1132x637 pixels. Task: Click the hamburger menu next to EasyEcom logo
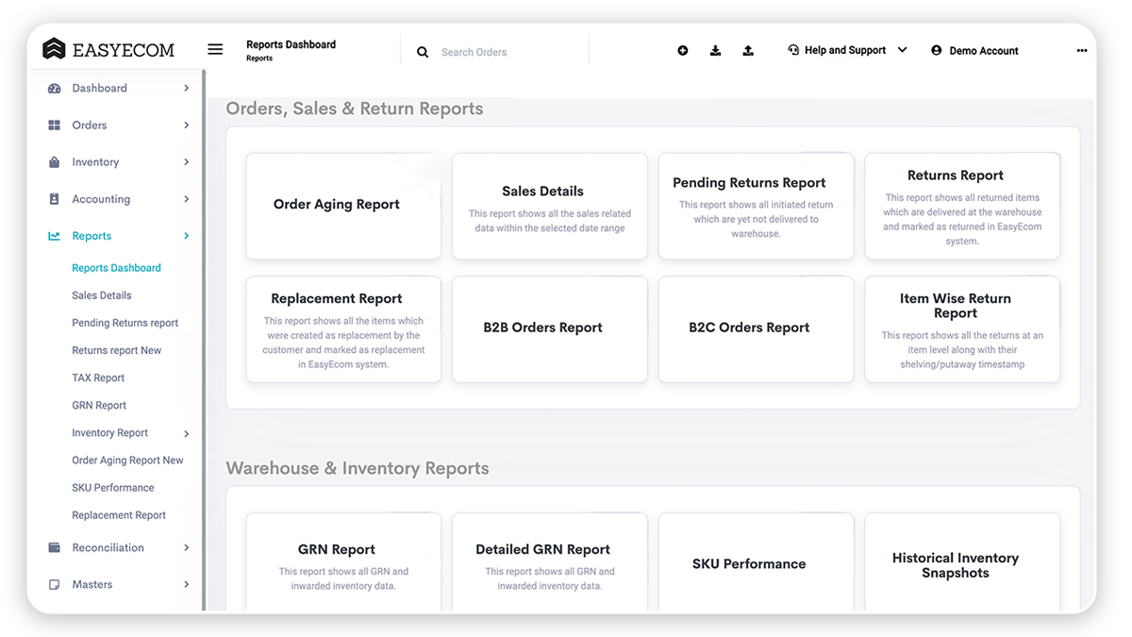pyautogui.click(x=215, y=48)
